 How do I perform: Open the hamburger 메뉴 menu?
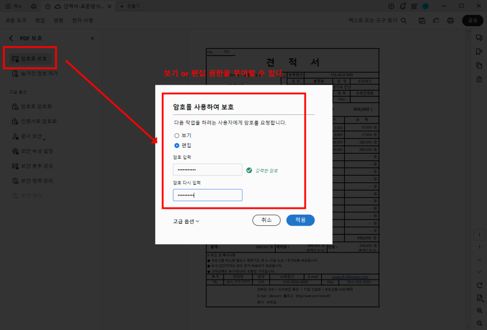(13, 6)
